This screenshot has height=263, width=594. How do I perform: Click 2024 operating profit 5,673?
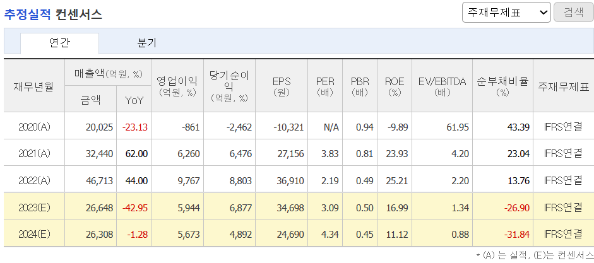click(x=188, y=235)
